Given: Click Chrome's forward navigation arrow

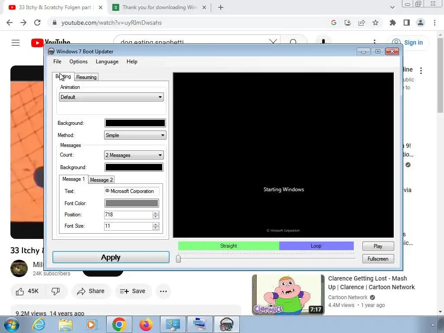Looking at the screenshot, I should [x=23, y=23].
